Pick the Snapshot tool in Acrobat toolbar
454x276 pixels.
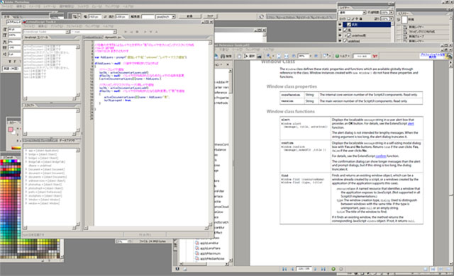(x=259, y=56)
